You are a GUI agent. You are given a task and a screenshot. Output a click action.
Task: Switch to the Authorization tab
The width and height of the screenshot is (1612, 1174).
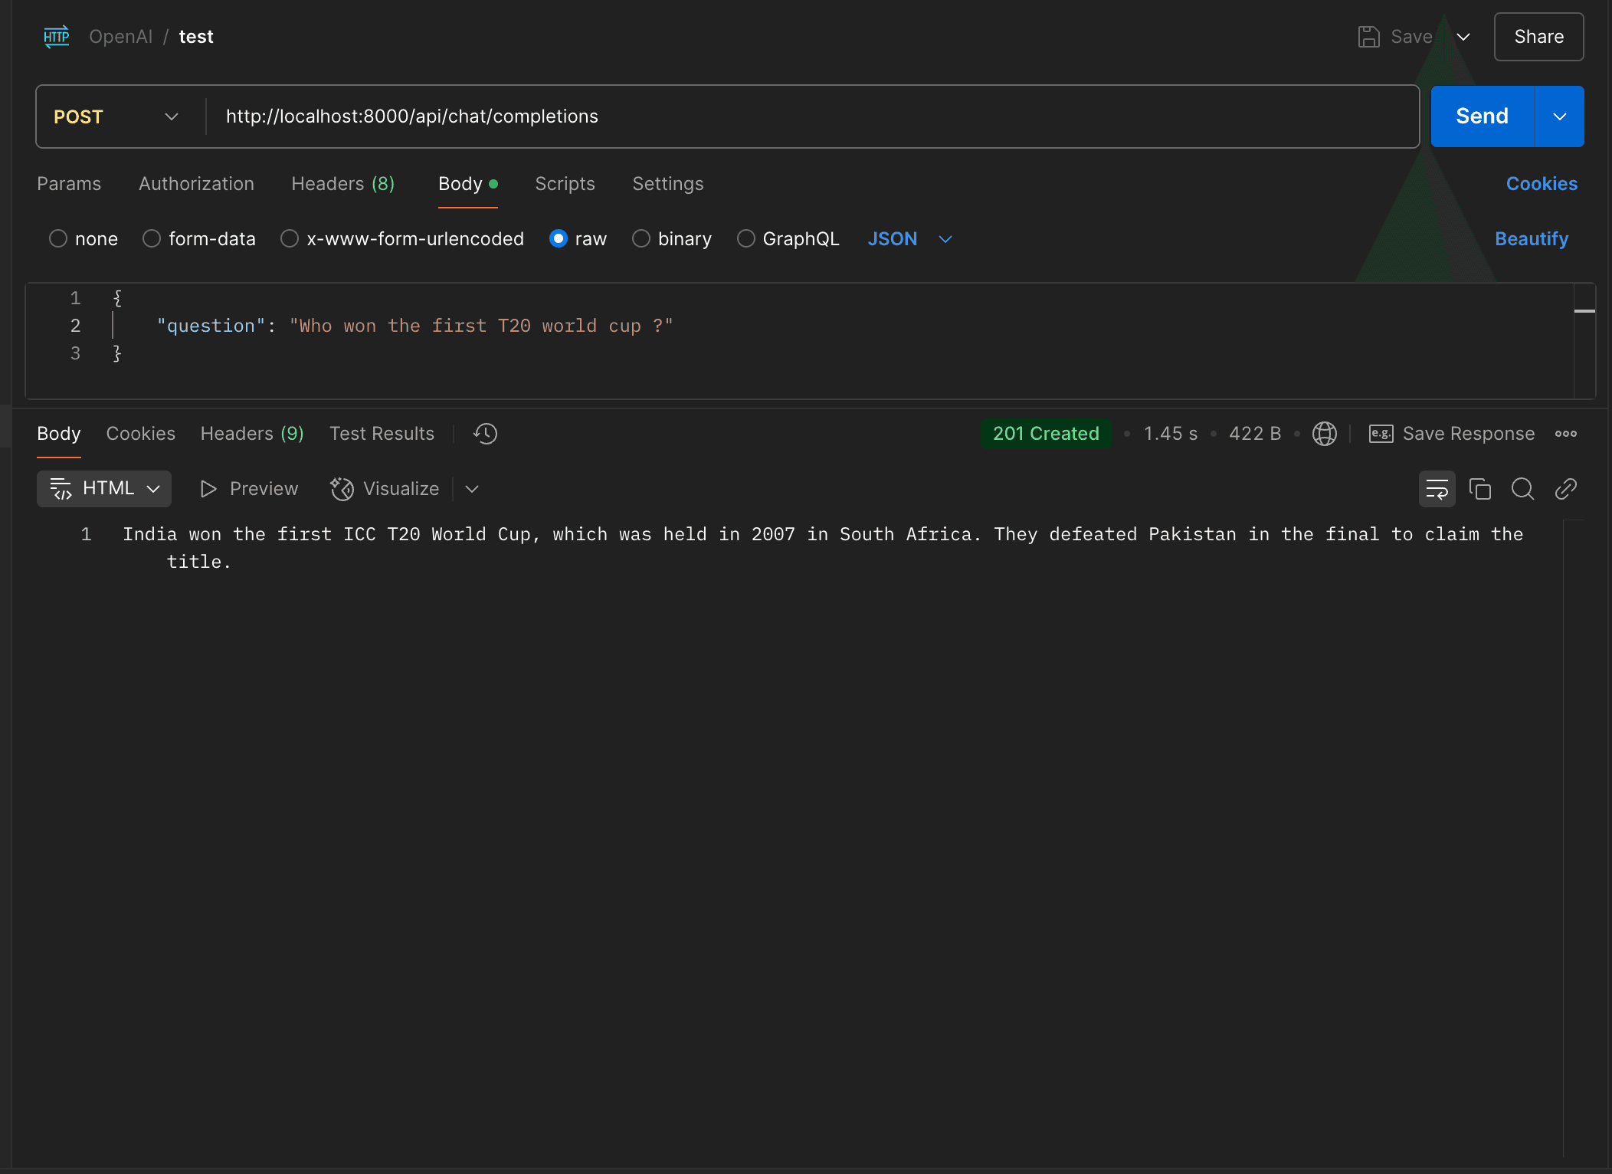[196, 184]
